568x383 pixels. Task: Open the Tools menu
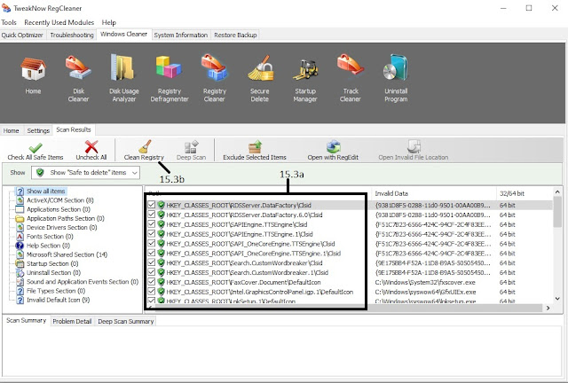pyautogui.click(x=9, y=22)
